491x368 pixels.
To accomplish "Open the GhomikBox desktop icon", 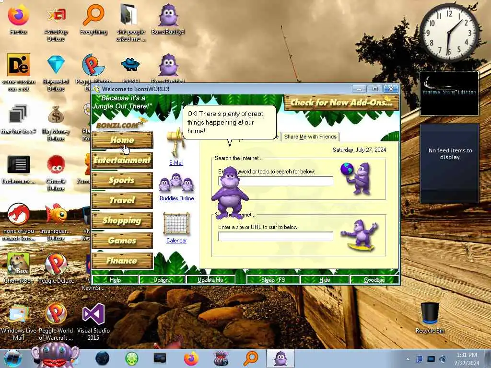I will pos(19,268).
